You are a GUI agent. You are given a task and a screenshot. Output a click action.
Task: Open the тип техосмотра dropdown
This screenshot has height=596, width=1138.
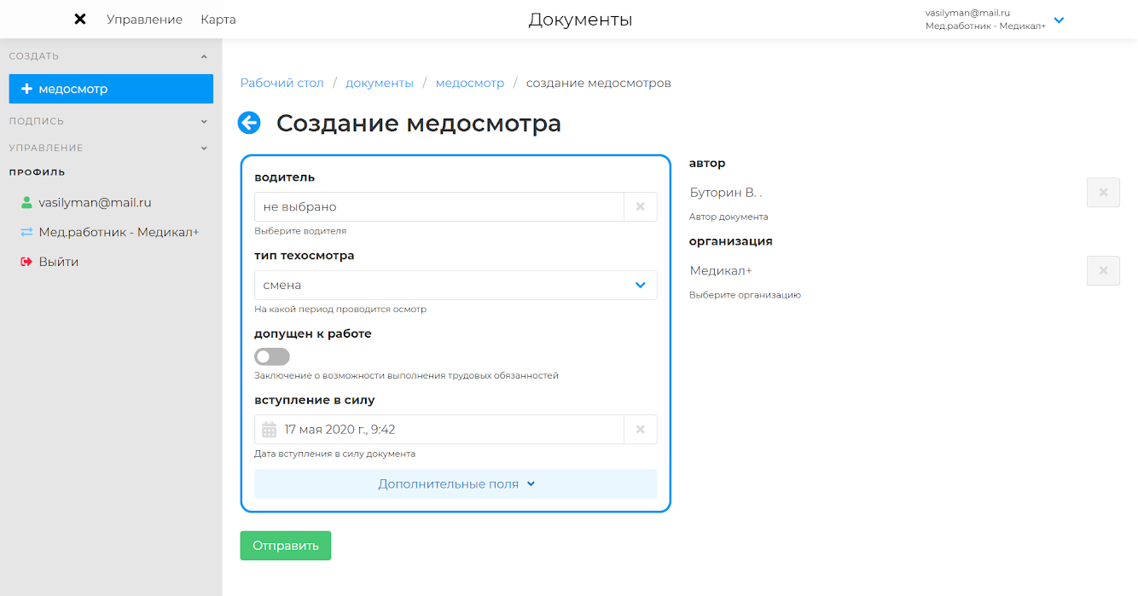[x=456, y=285]
